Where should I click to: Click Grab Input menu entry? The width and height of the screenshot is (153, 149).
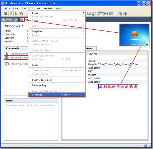coord(57,59)
